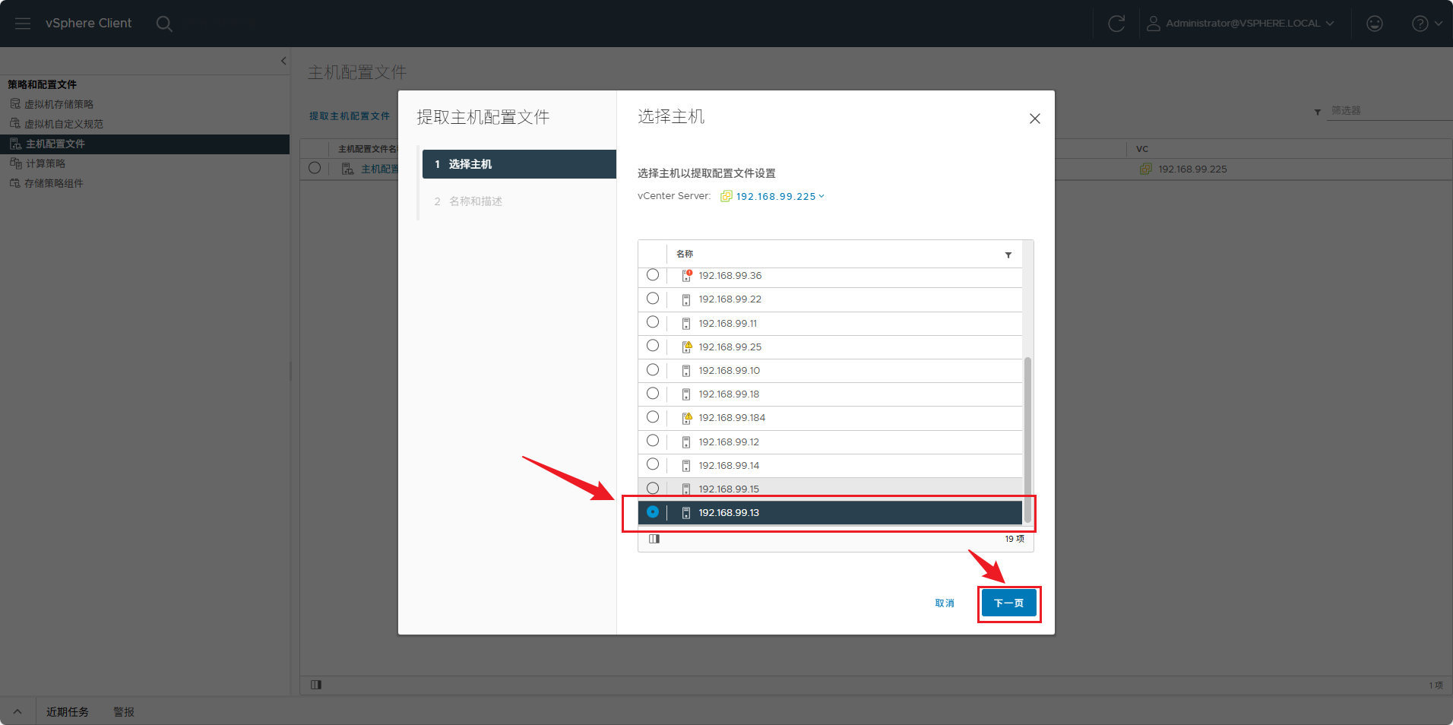Switch to the 警报 tab
Image resolution: width=1453 pixels, height=725 pixels.
tap(124, 712)
